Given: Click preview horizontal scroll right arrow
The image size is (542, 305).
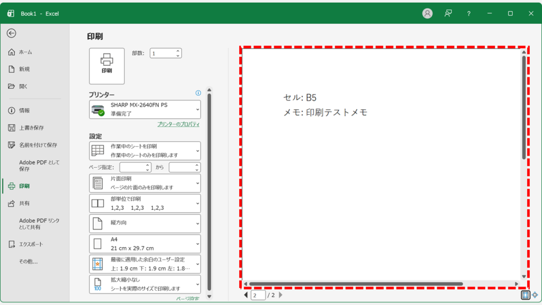Looking at the screenshot, I should click(517, 284).
